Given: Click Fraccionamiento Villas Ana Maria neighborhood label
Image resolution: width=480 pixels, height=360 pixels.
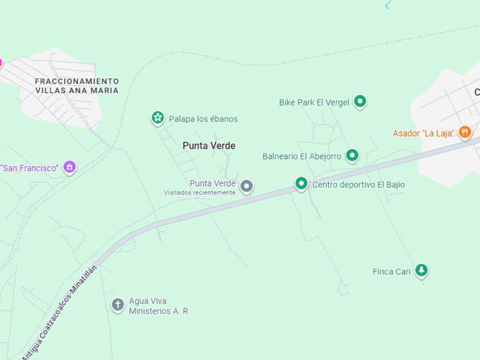Looking at the screenshot, I should (77, 86).
